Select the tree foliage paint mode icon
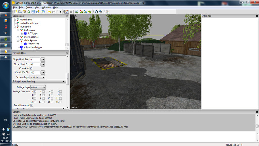 pyautogui.click(x=90, y=12)
